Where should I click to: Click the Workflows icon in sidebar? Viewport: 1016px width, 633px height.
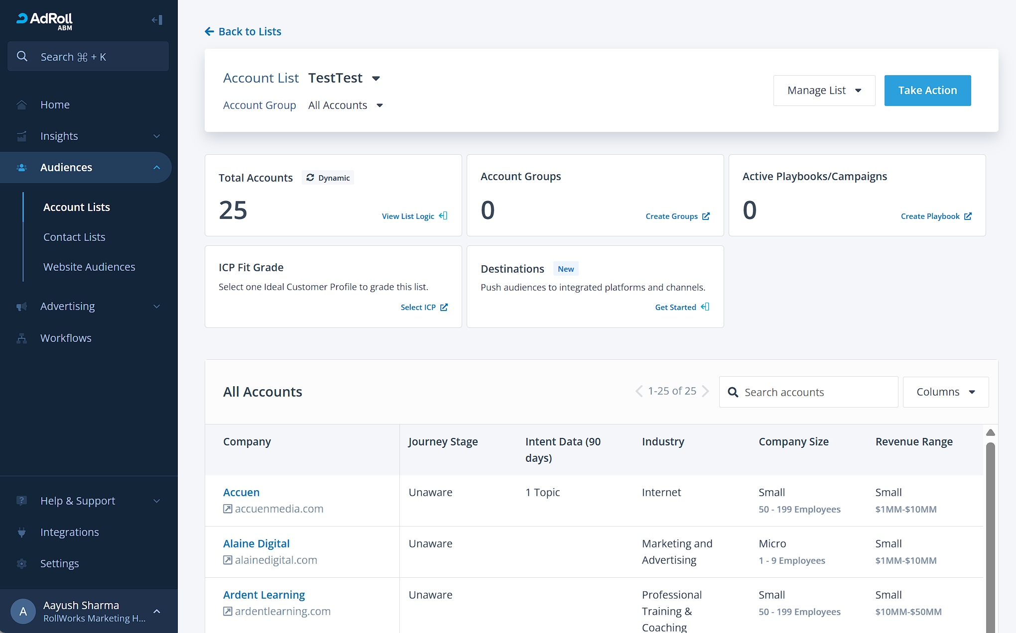(x=21, y=338)
